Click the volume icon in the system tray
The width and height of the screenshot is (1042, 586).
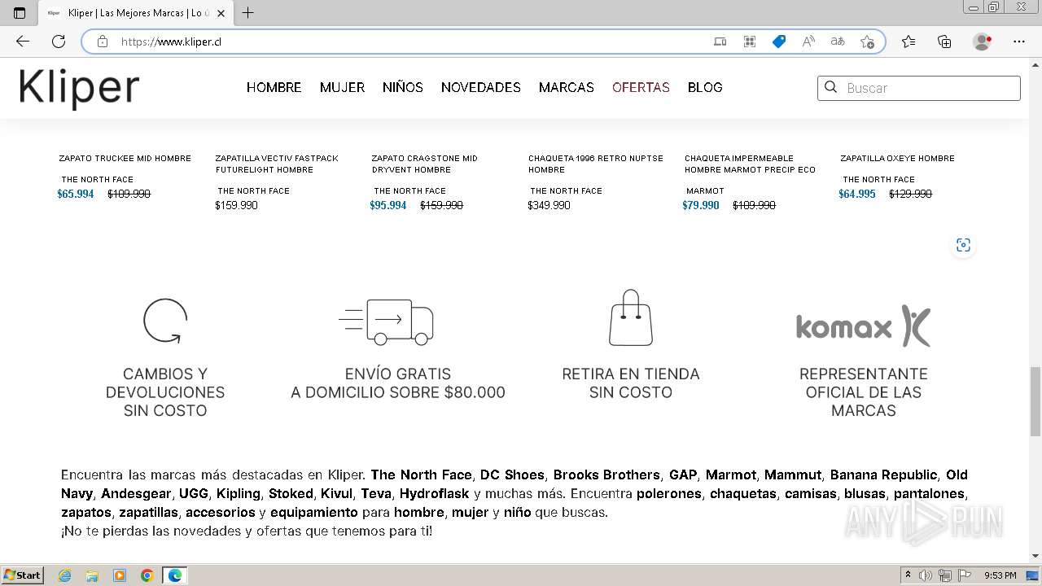tap(926, 575)
